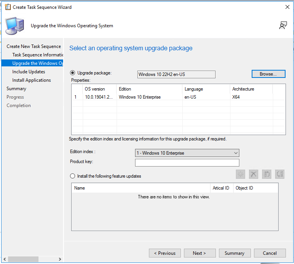Image resolution: width=294 pixels, height=264 pixels.
Task: Proceed with the Next button
Action: tap(200, 253)
